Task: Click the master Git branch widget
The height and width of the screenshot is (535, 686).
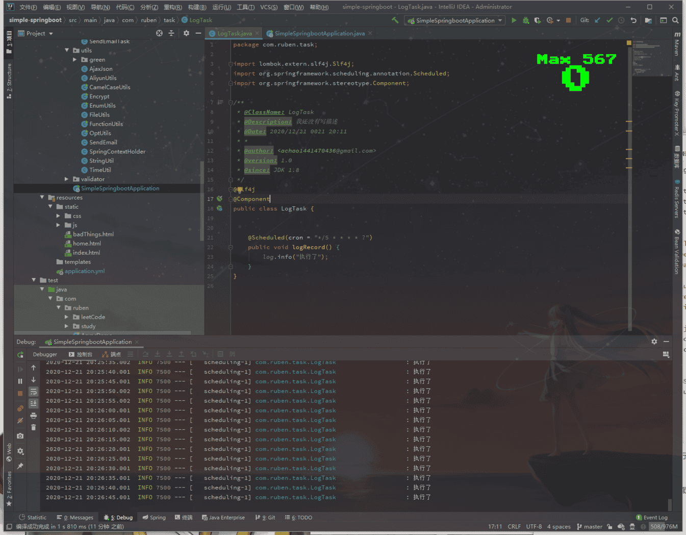Action: [590, 527]
